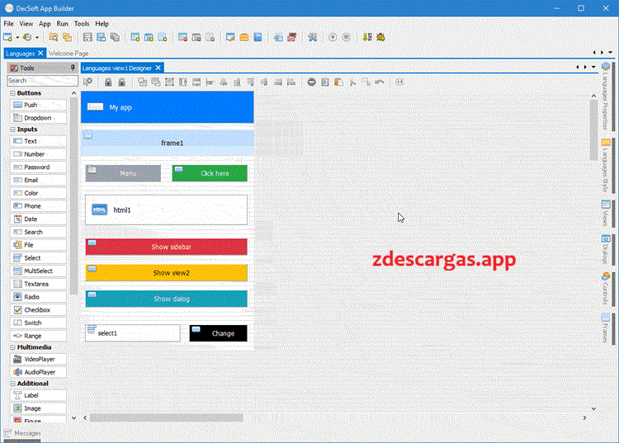Screen dimensions: 619x443
Task: Select the Radio input tool
Action: (x=38, y=297)
